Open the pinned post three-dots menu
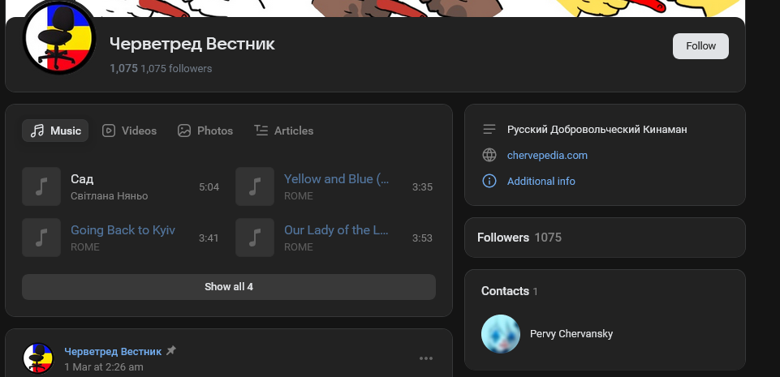Screen dimensions: 780x377 [x=426, y=358]
